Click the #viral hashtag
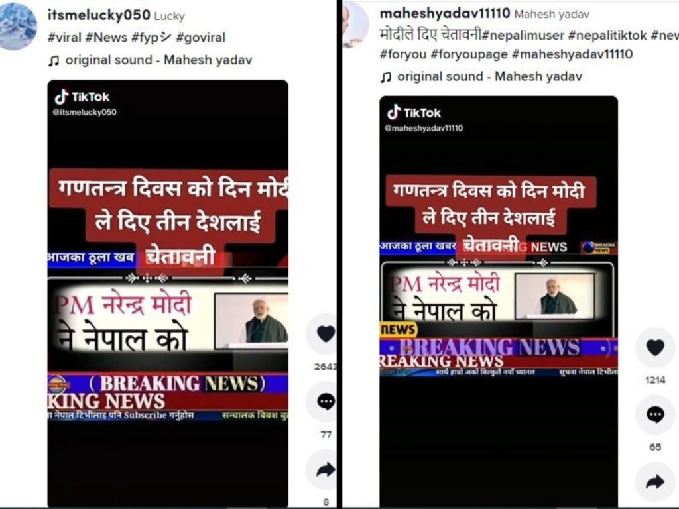679x509 pixels. click(x=64, y=38)
